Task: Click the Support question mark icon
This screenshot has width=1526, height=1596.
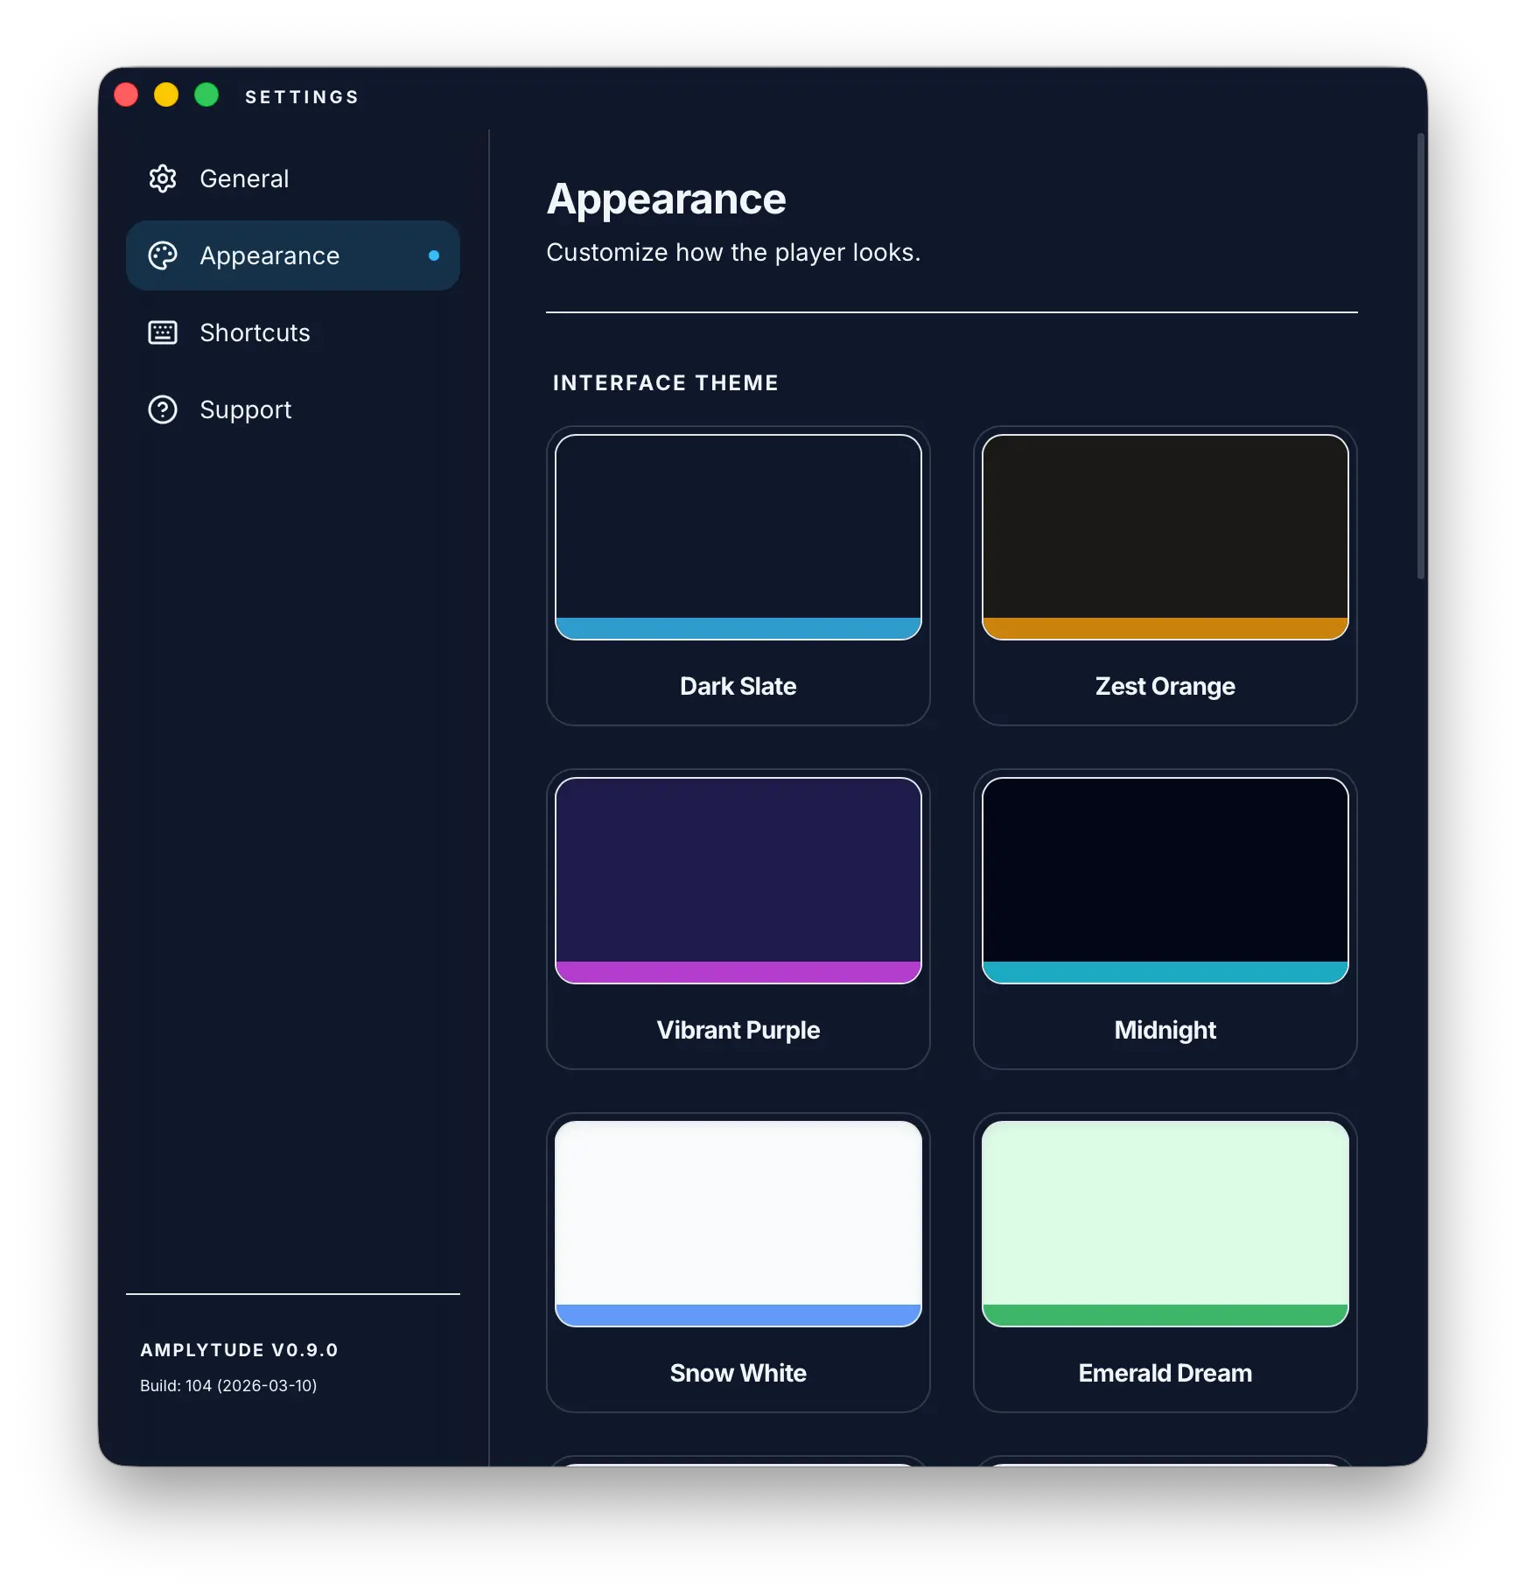Action: pos(163,409)
